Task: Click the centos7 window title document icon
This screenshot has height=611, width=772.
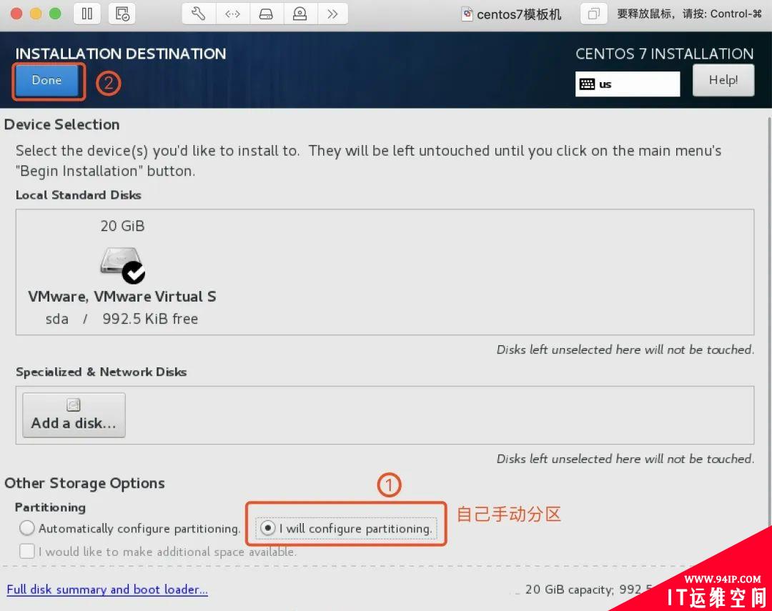Action: pos(467,14)
